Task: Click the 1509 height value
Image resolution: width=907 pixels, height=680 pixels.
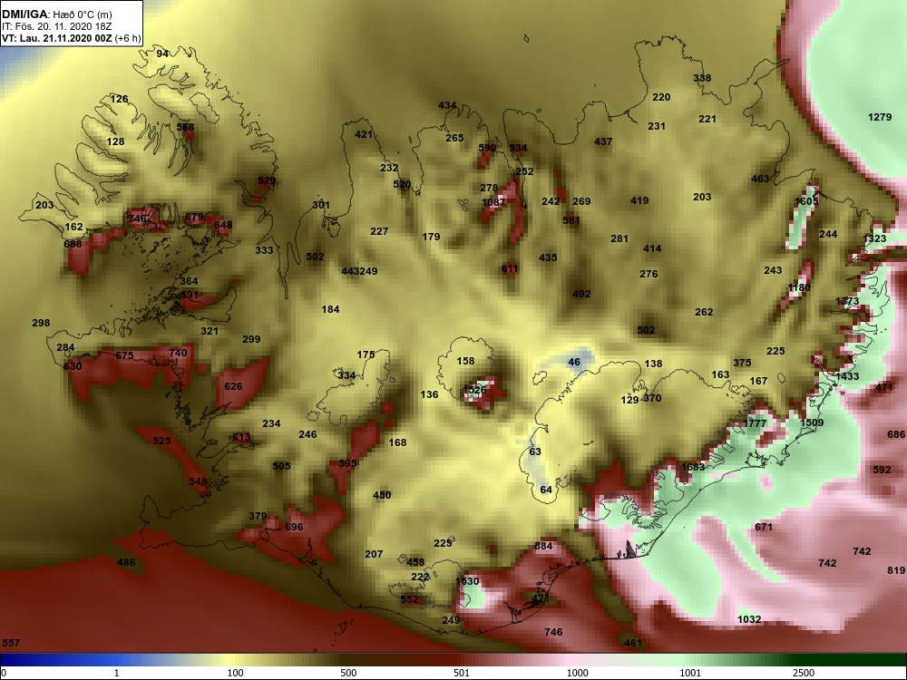Action: [x=812, y=423]
